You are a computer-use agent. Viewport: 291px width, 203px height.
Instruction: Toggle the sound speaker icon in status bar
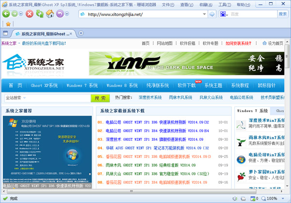click(x=235, y=199)
